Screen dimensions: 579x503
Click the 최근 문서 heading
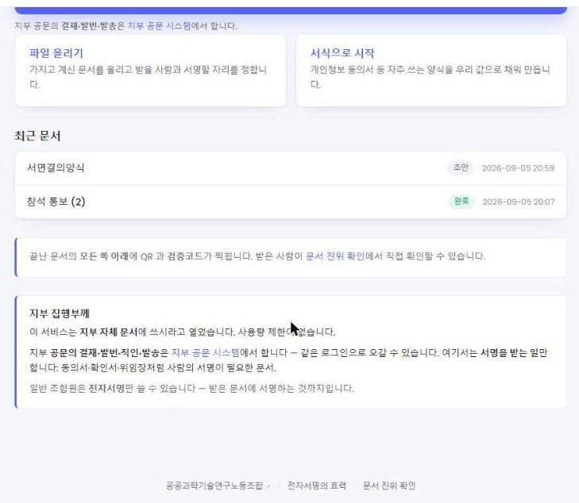[x=37, y=136]
